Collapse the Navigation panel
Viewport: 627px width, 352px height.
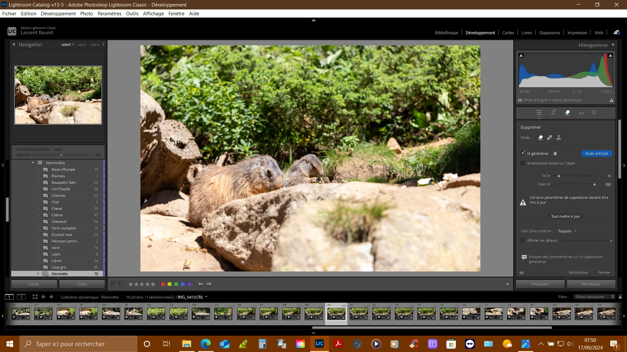pos(14,45)
